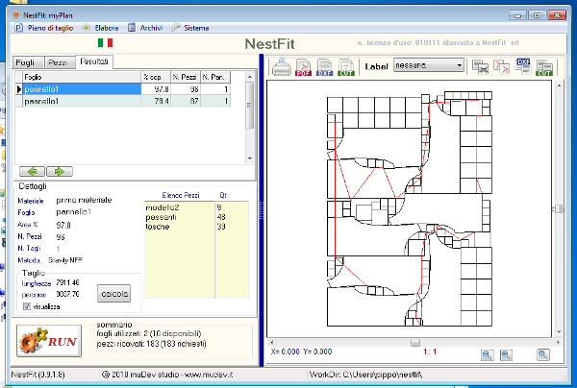Screen dimensions: 577x388
Task: Open the Piano di taglio menu
Action: (x=44, y=28)
